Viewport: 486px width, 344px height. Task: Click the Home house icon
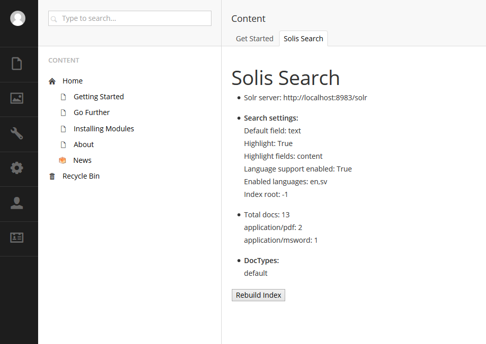point(52,81)
